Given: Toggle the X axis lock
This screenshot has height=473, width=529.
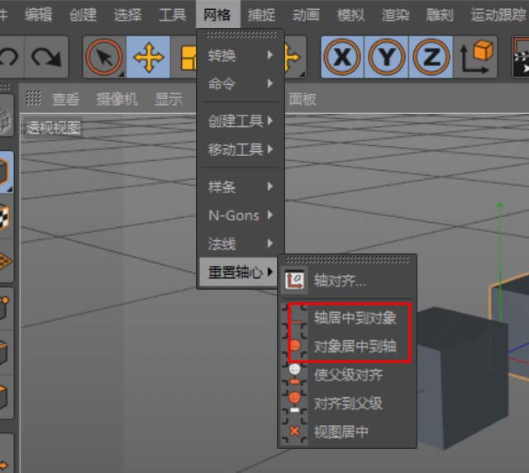Looking at the screenshot, I should 341,57.
